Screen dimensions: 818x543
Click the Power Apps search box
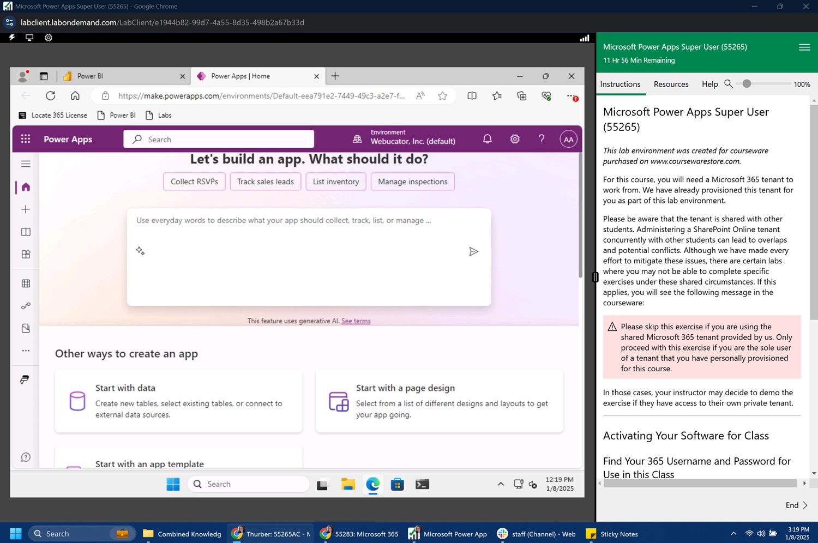(x=219, y=139)
